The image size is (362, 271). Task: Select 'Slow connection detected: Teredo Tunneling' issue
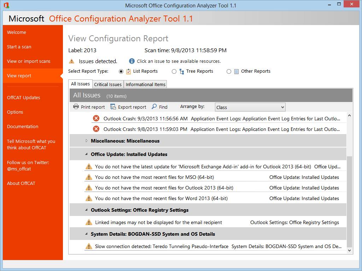click(x=215, y=246)
